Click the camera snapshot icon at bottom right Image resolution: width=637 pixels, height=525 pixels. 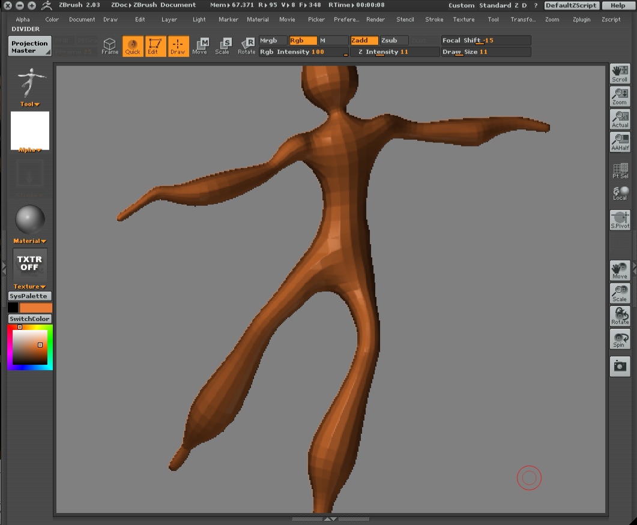[620, 366]
